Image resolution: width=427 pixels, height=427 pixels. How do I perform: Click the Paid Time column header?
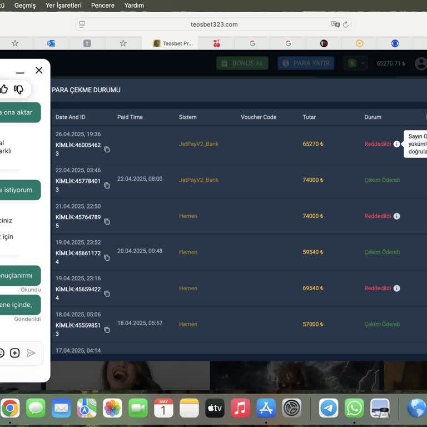coord(130,117)
